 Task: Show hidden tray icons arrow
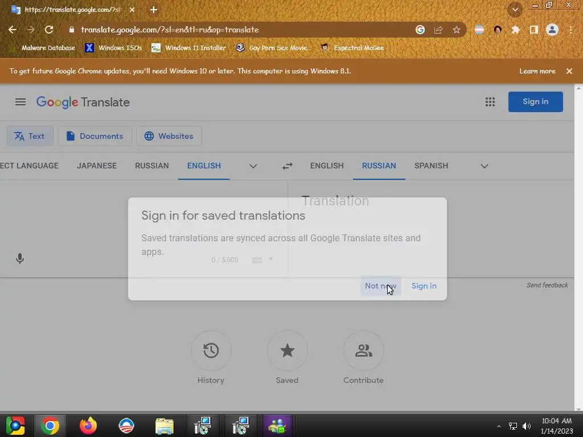point(499,426)
